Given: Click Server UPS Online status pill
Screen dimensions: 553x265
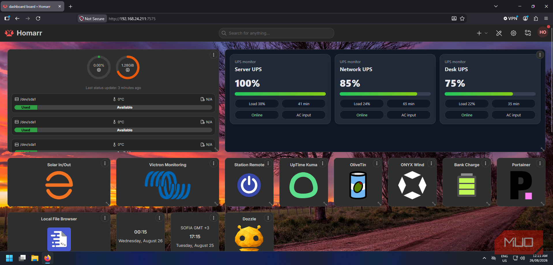Looking at the screenshot, I should [257, 115].
